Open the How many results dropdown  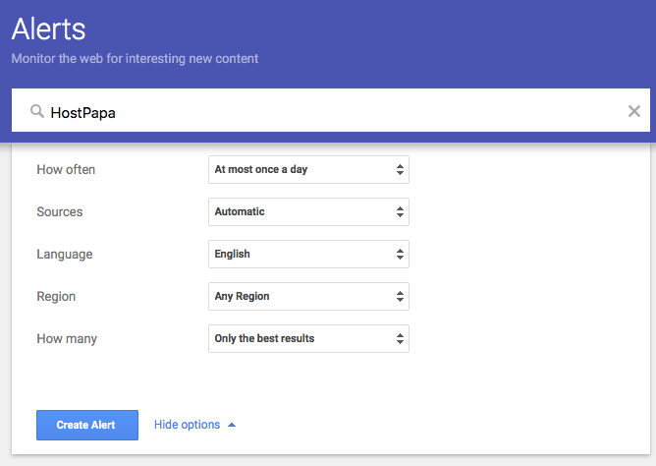coord(308,339)
